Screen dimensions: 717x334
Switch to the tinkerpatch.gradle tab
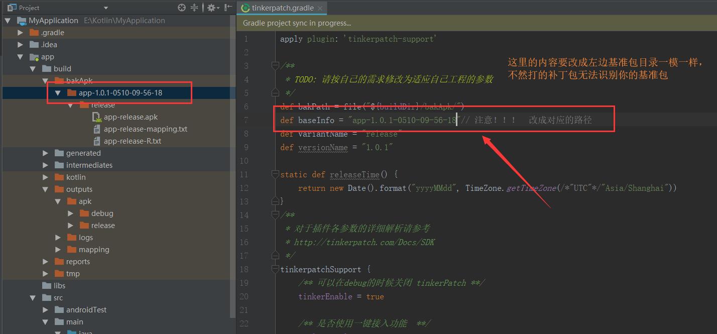click(283, 8)
